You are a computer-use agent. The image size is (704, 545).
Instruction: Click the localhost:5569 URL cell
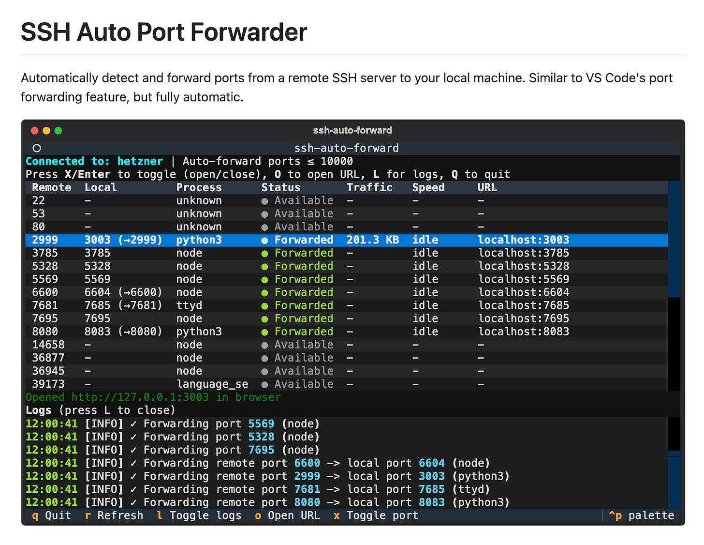tap(524, 279)
